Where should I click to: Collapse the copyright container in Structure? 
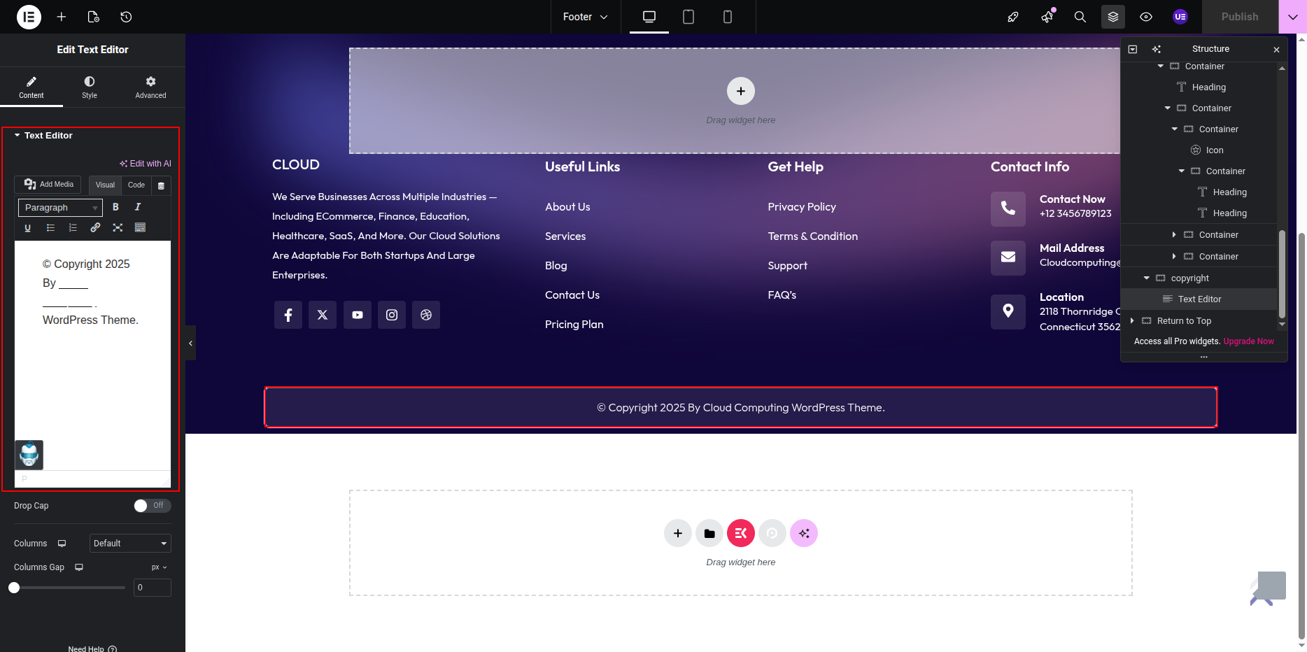1146,278
